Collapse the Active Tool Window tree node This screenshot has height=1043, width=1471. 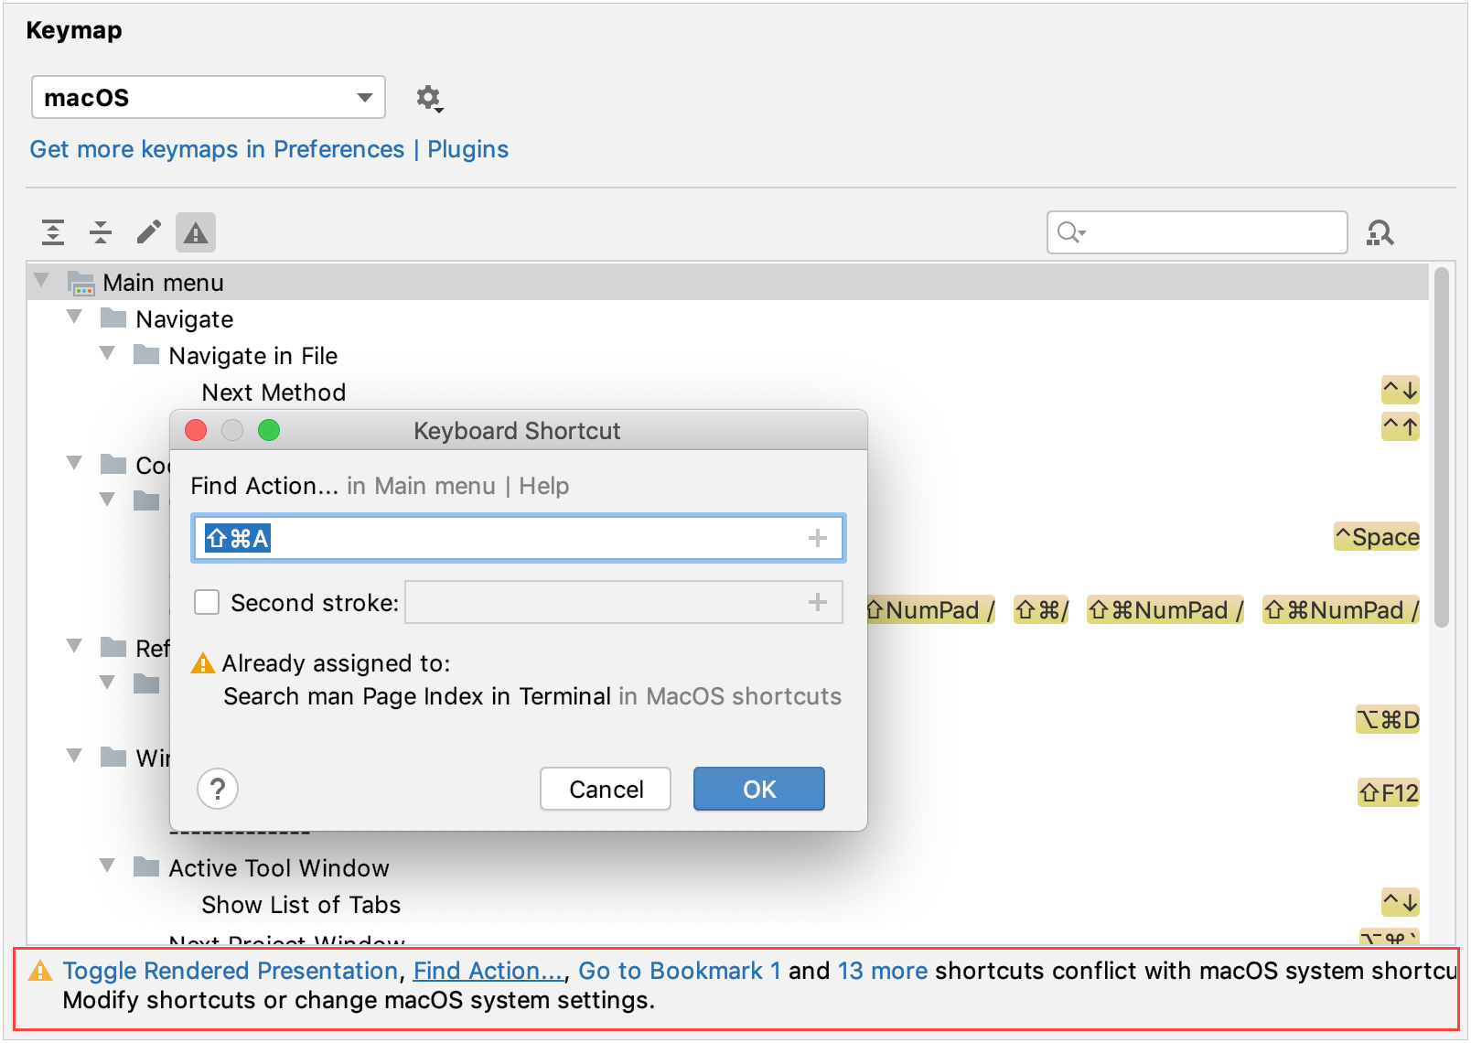(x=107, y=865)
